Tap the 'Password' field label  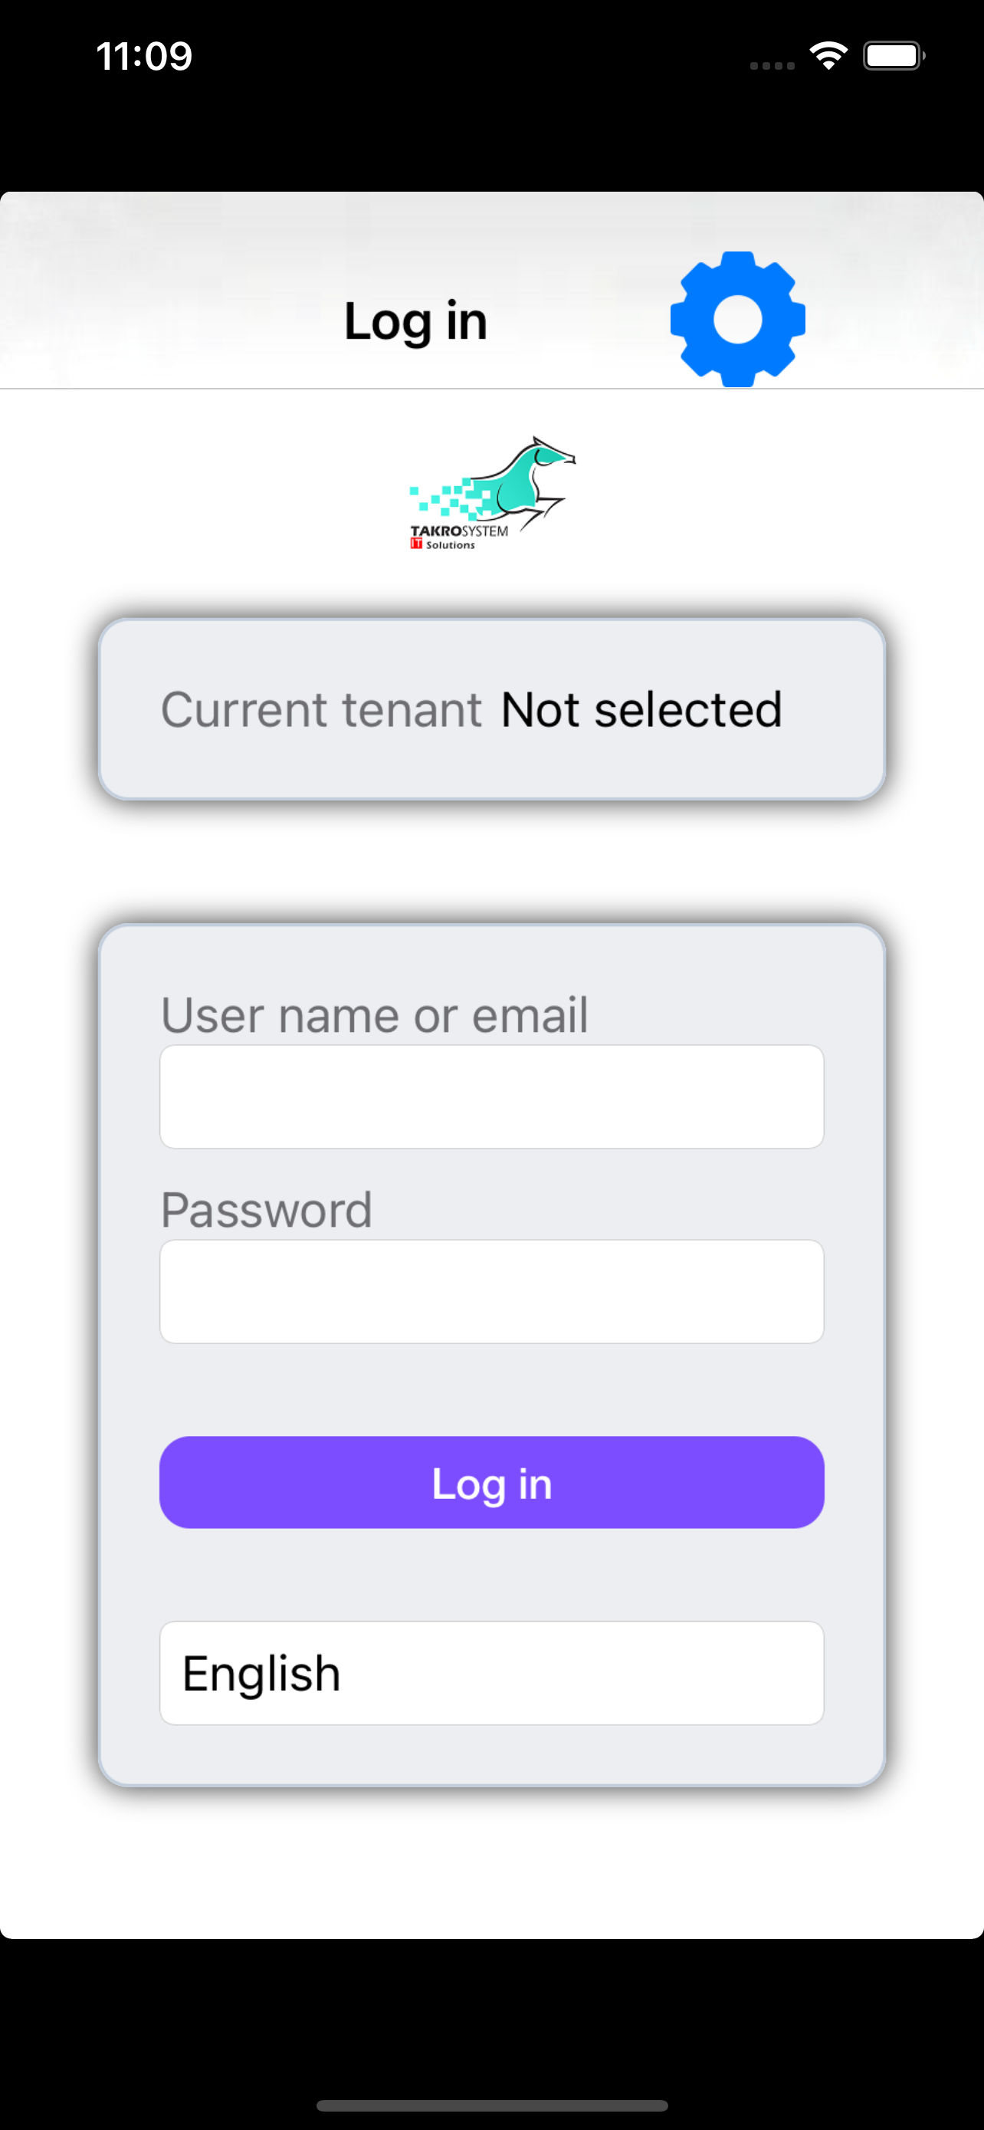tap(267, 1210)
